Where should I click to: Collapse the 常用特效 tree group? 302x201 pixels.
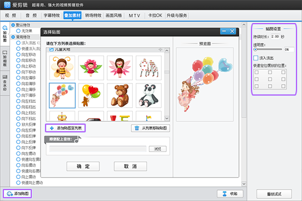(x=13, y=37)
